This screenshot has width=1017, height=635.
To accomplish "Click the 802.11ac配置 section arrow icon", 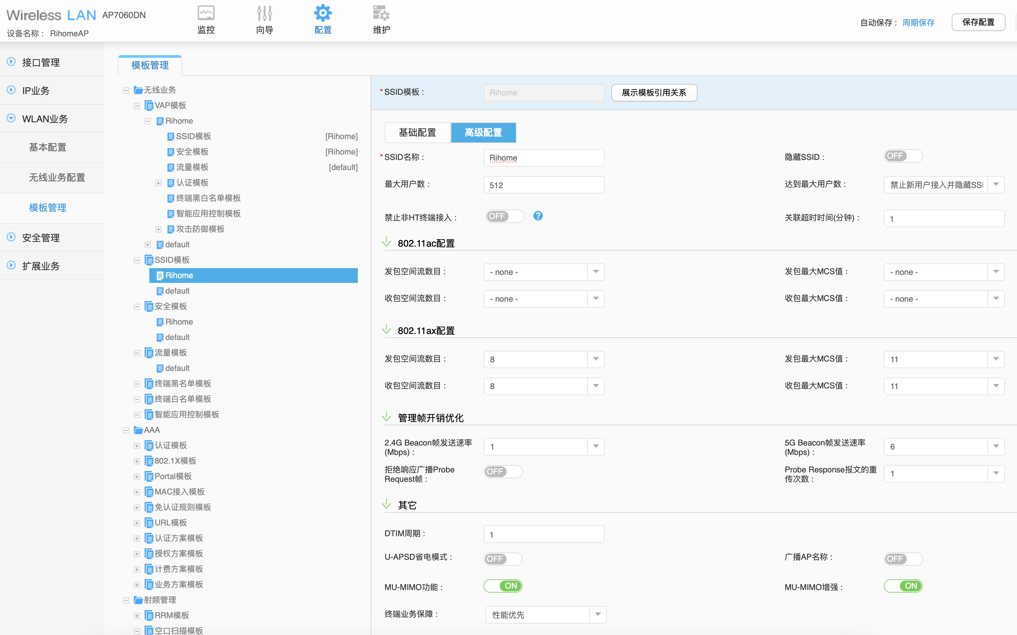I will 387,242.
